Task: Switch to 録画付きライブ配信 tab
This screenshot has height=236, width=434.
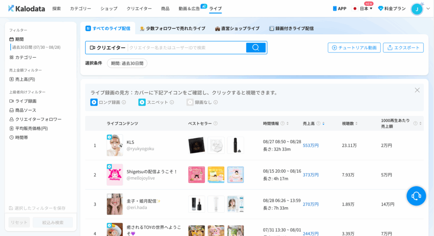Action: point(291,28)
